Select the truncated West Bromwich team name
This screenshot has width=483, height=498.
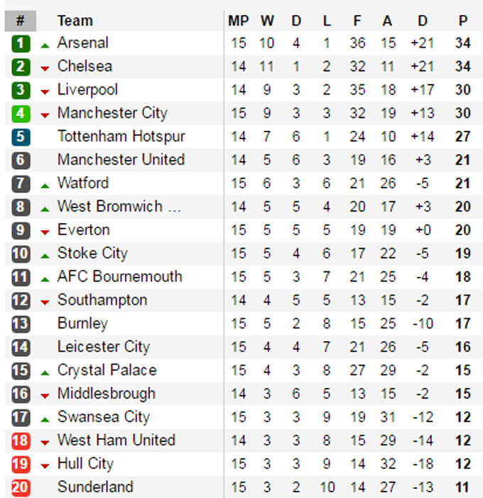click(x=119, y=206)
